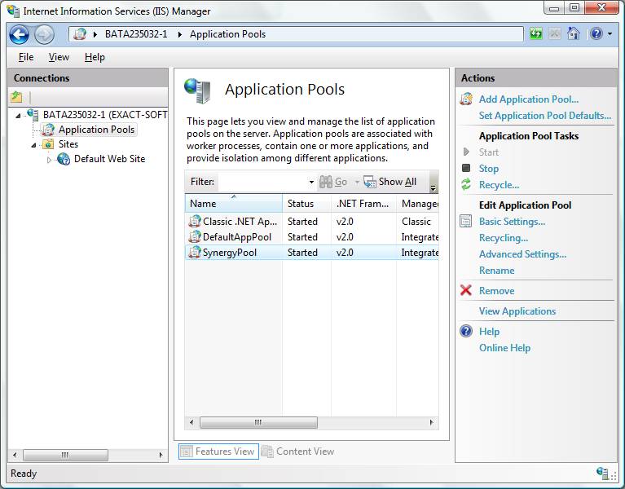Open the View menu
The height and width of the screenshot is (489, 625).
click(x=59, y=57)
